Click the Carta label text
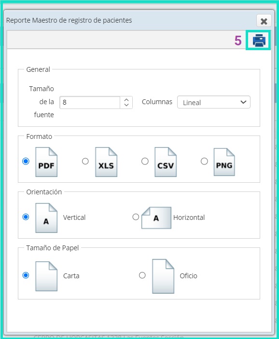Screen dimensions: 279x339 coord(71,276)
